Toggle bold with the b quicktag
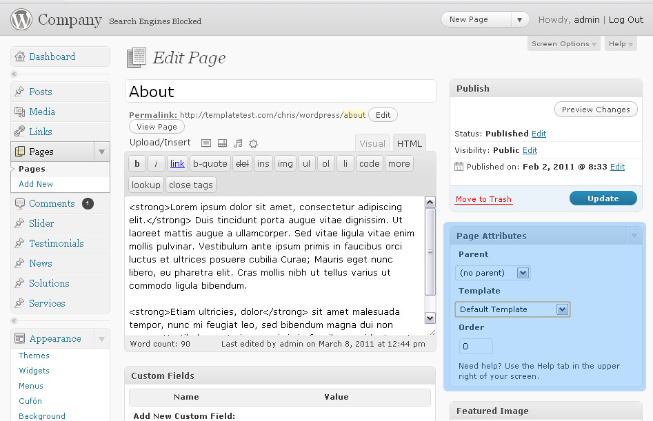This screenshot has width=653, height=421. [x=137, y=164]
